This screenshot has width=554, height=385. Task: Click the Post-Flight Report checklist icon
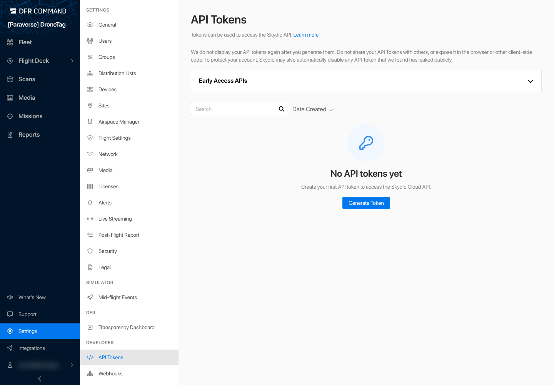[x=90, y=235]
